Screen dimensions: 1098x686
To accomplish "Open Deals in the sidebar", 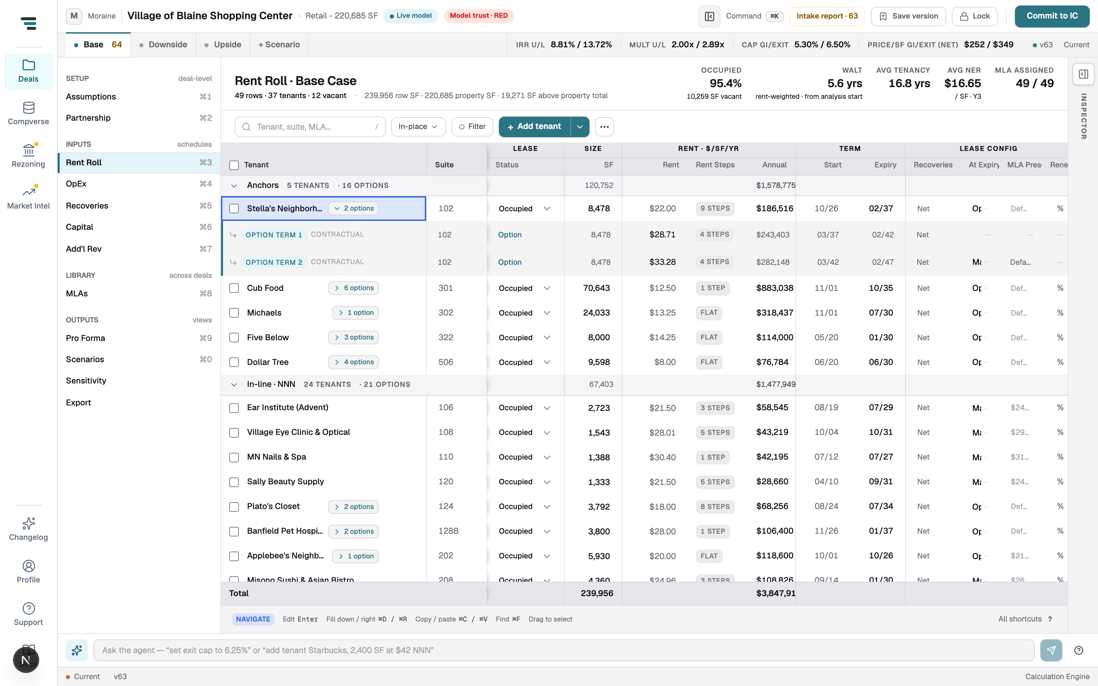I will (x=28, y=71).
